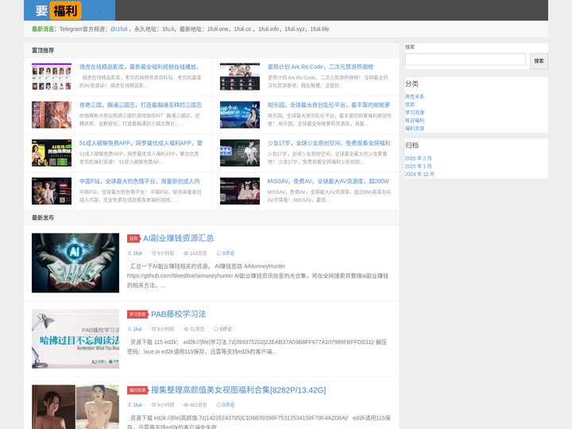
Task: Open the 中国P站 featured title link
Action: point(139,181)
